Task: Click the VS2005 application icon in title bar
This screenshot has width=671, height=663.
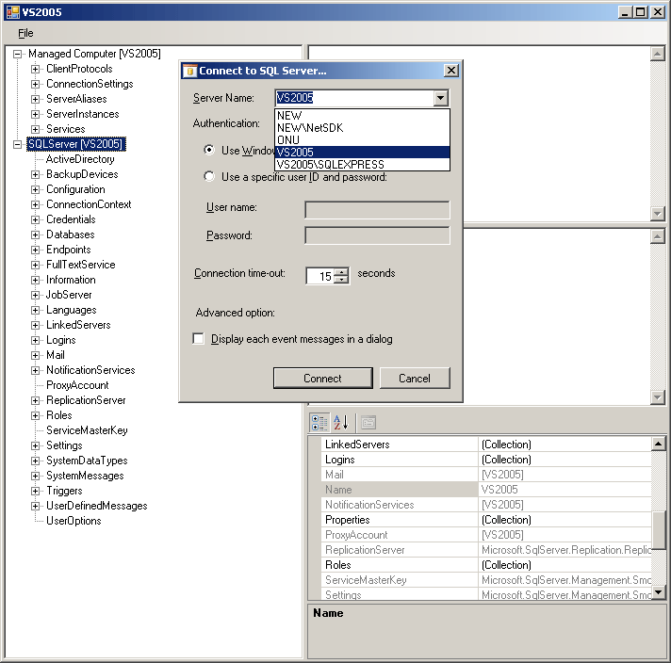Action: 13,12
